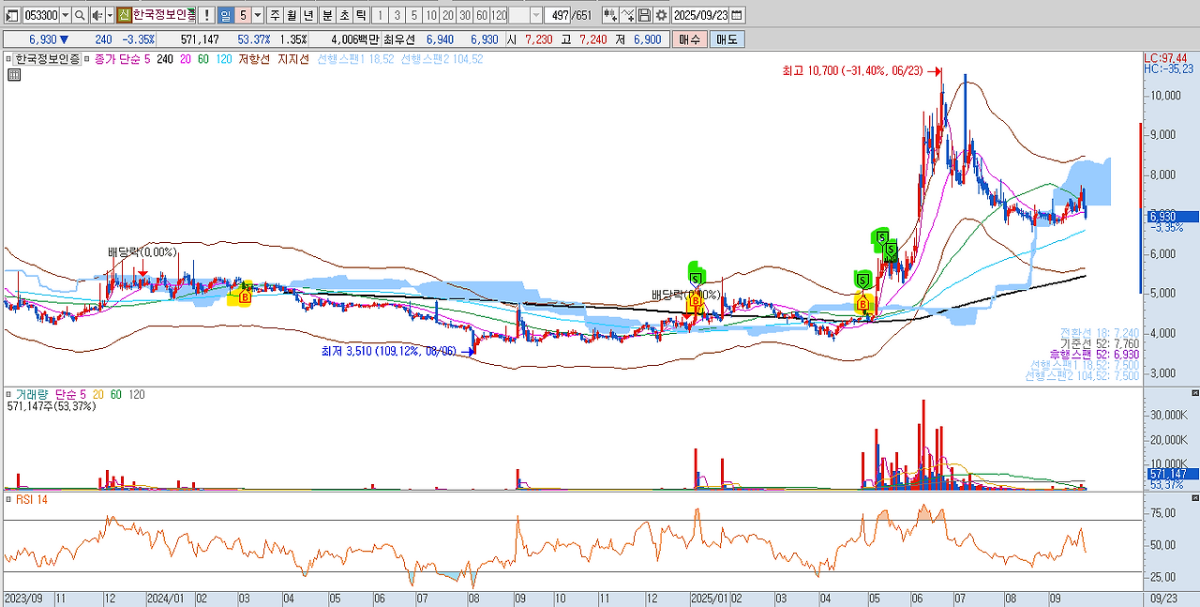The height and width of the screenshot is (607, 1200).
Task: Click the magnifier stock search icon
Action: click(x=80, y=15)
